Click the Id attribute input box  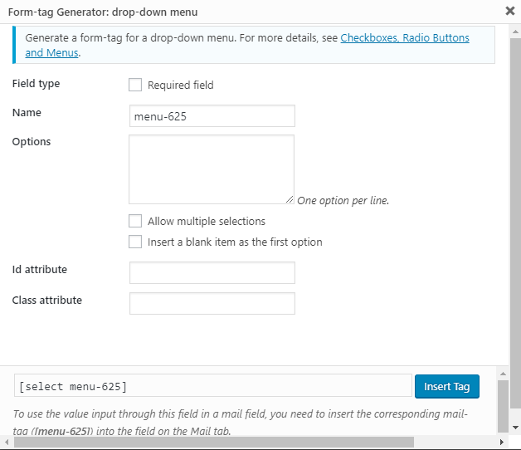(x=212, y=273)
